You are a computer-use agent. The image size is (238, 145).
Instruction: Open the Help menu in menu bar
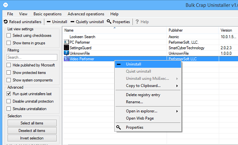coord(114,14)
